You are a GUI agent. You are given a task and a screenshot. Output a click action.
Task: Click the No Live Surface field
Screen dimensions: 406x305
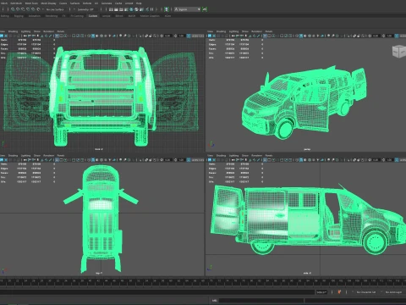coord(55,9)
